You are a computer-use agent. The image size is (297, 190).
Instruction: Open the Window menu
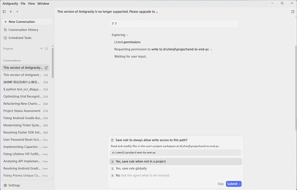tap(43, 3)
